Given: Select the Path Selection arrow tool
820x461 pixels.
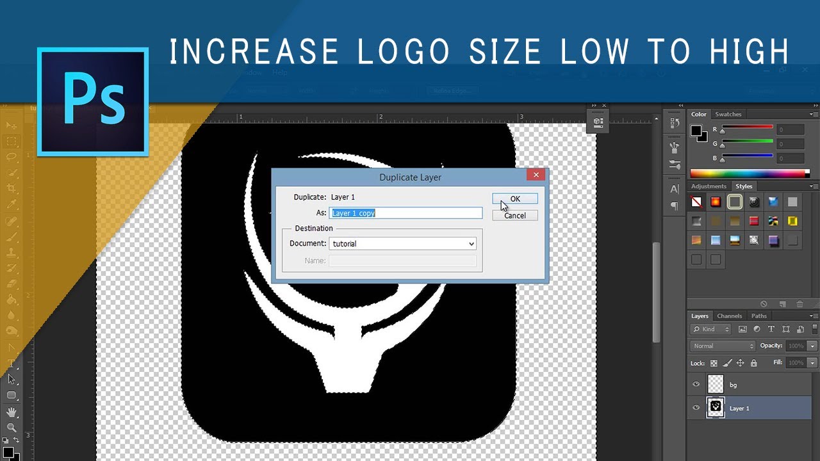Looking at the screenshot, I should pyautogui.click(x=12, y=379).
